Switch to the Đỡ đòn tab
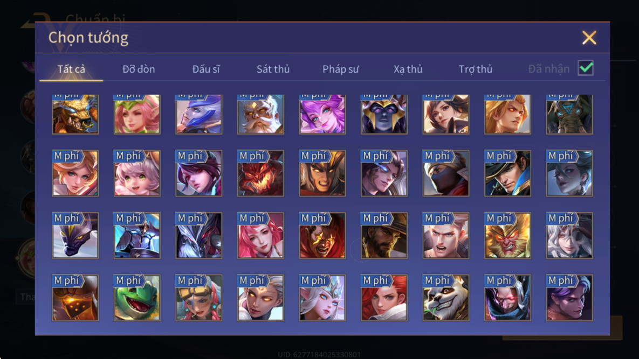Image resolution: width=639 pixels, height=359 pixels. click(139, 69)
